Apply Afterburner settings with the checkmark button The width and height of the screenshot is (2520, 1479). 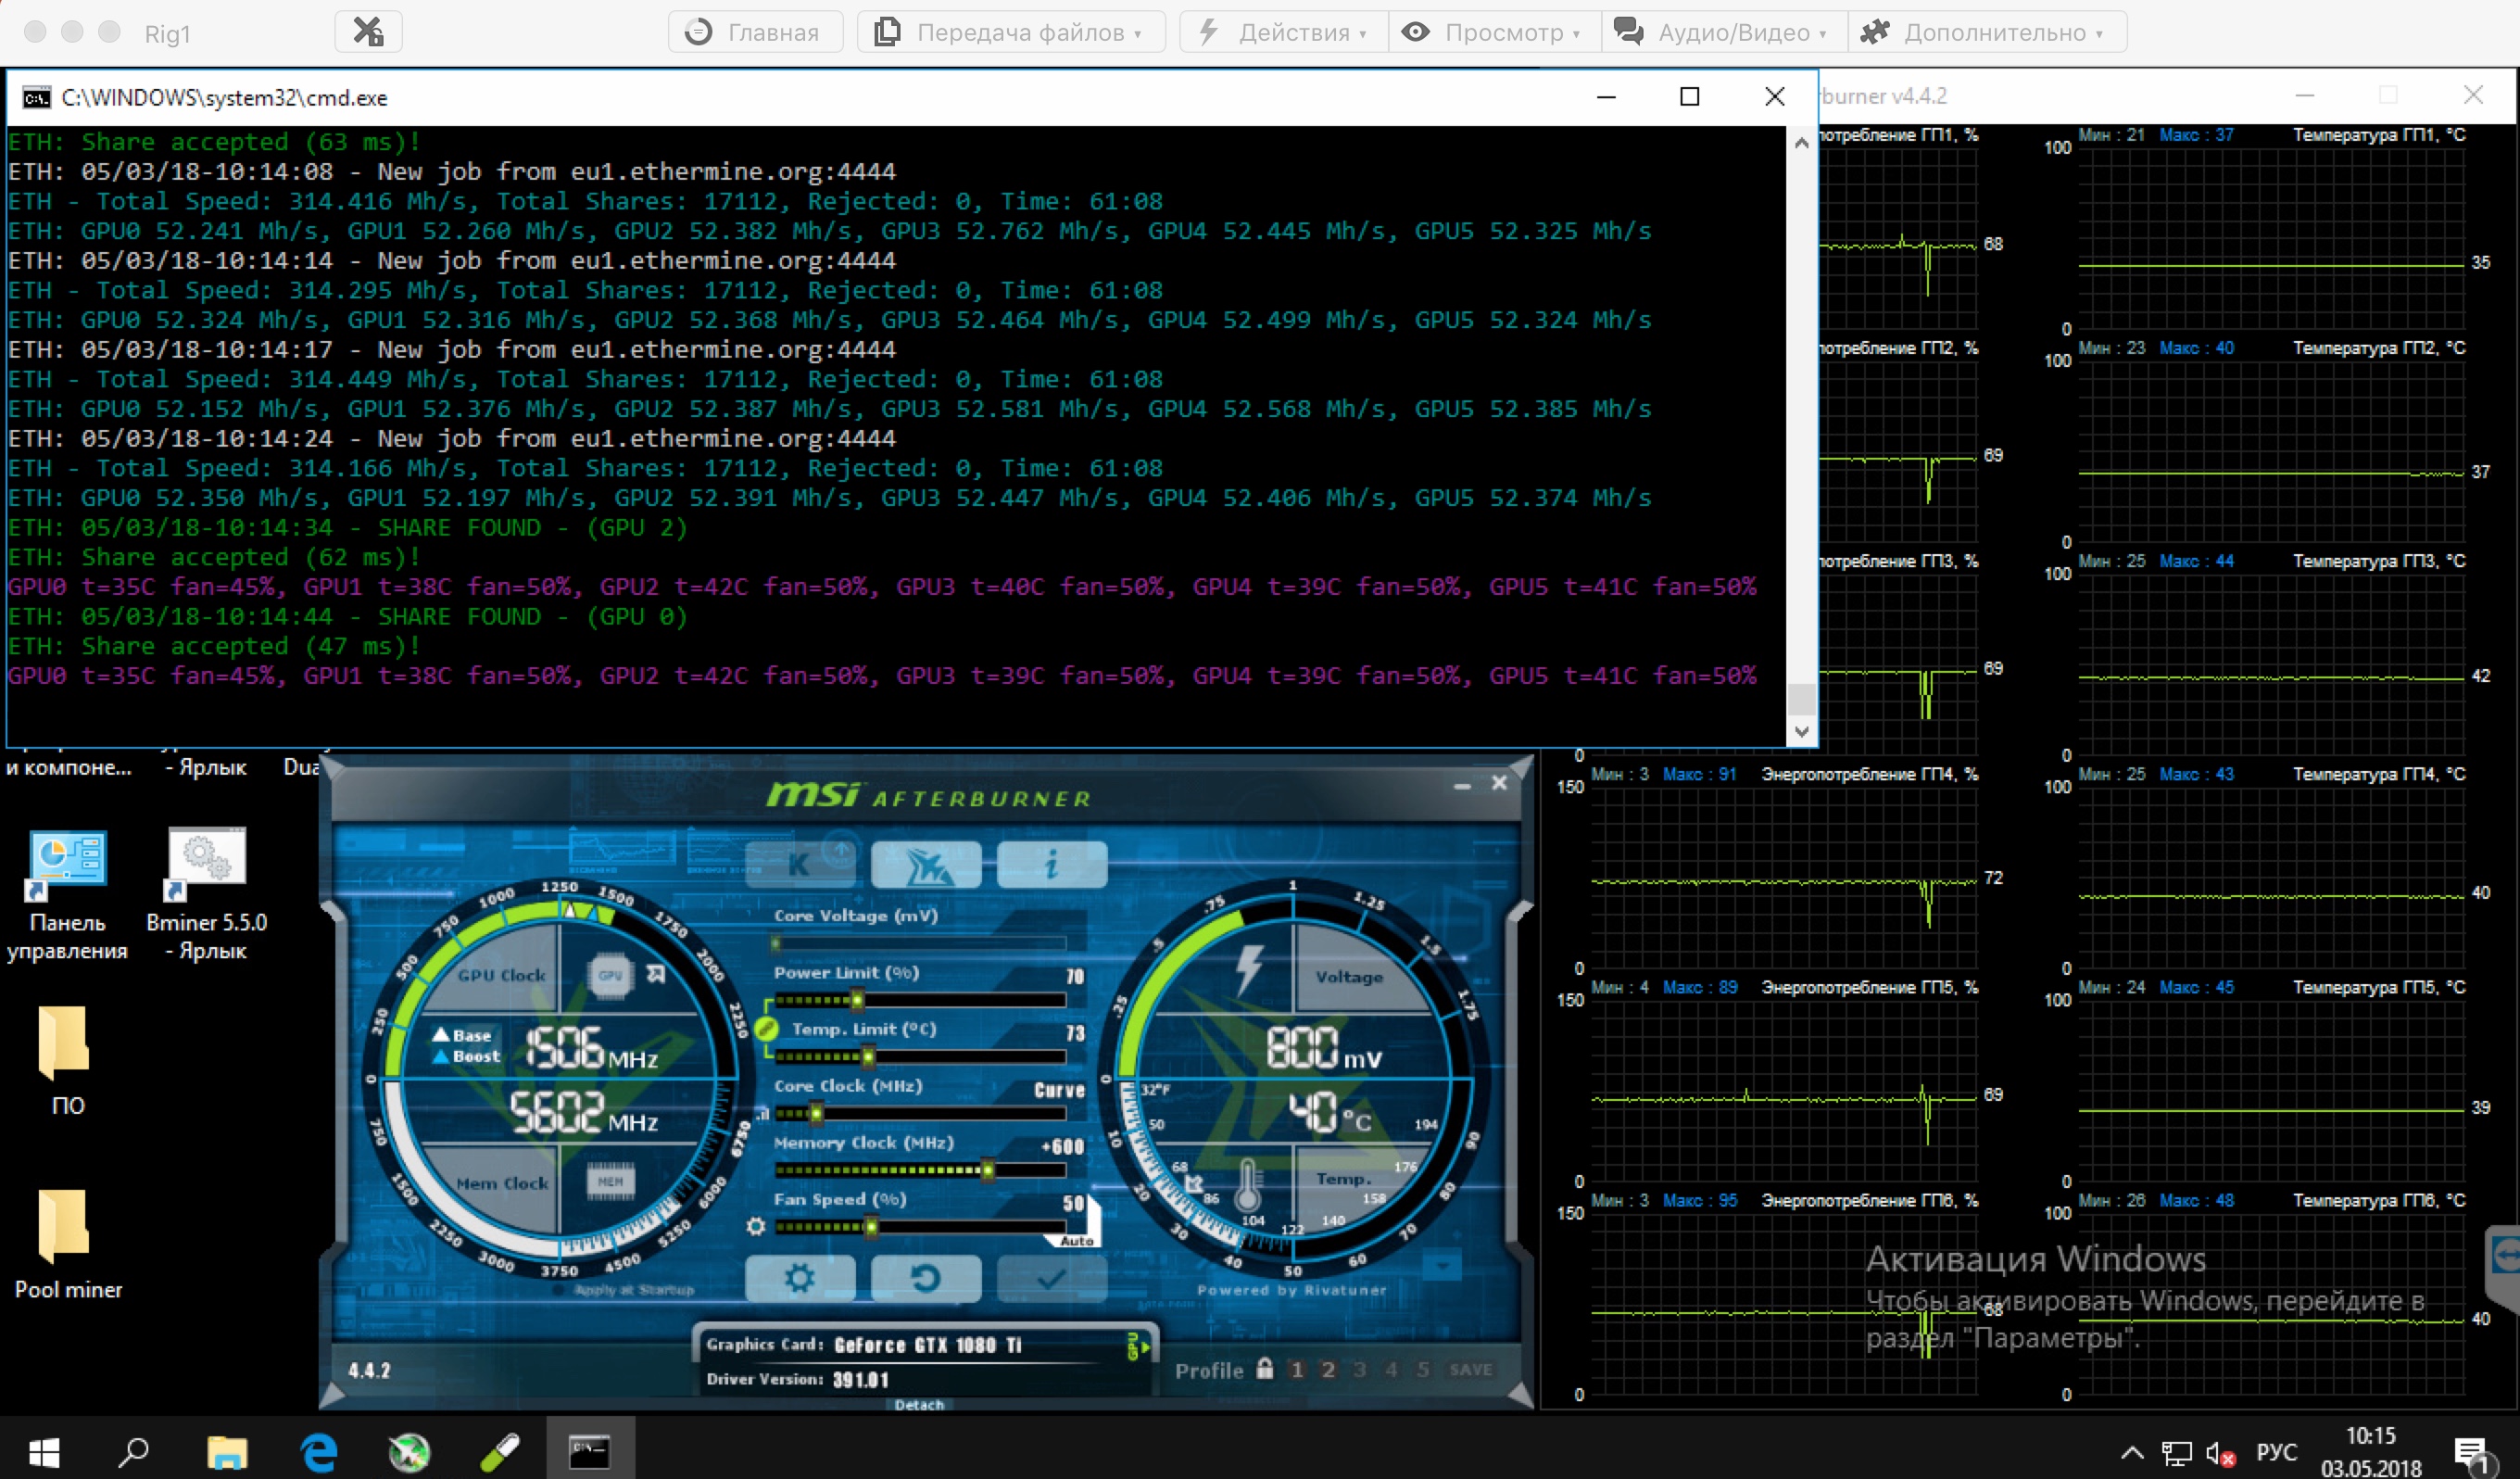pyautogui.click(x=1052, y=1278)
